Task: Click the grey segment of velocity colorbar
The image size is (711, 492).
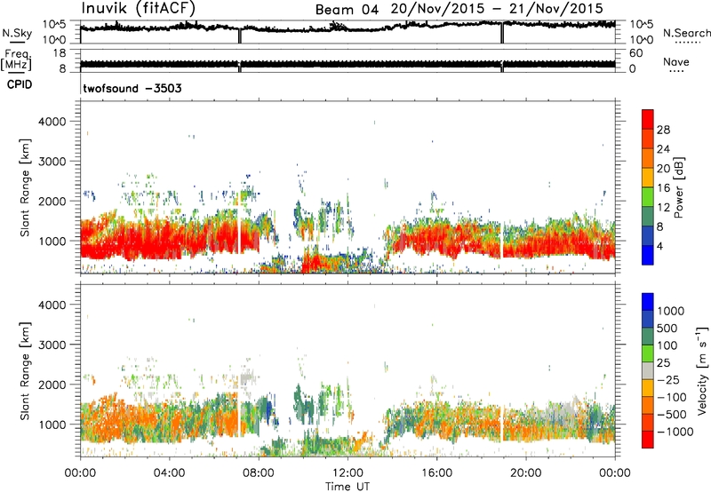Action: pyautogui.click(x=648, y=371)
